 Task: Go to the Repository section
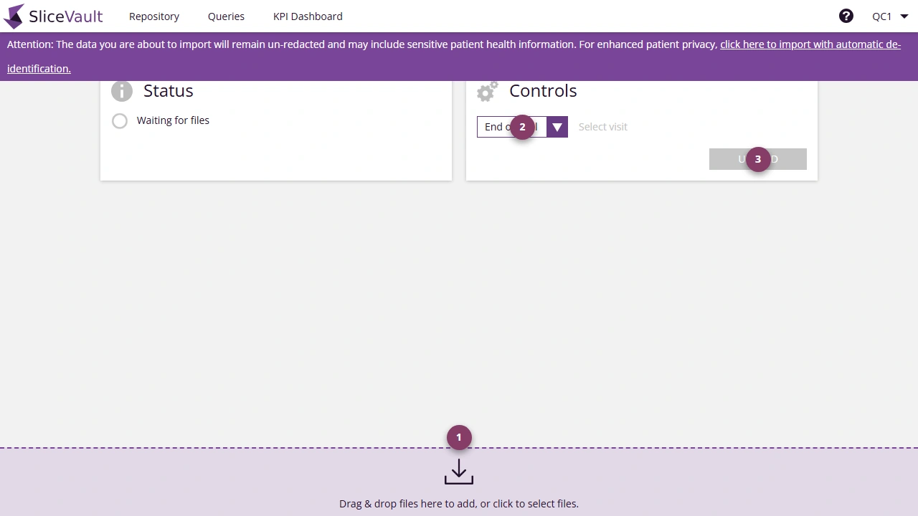(x=153, y=16)
